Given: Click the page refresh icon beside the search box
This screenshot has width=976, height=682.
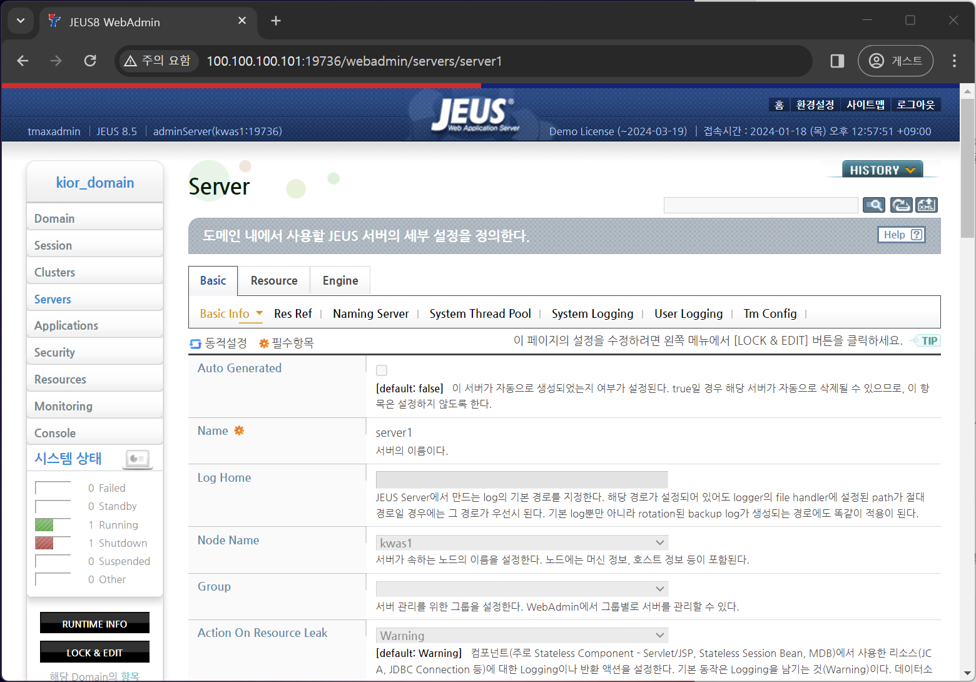Looking at the screenshot, I should click(901, 205).
